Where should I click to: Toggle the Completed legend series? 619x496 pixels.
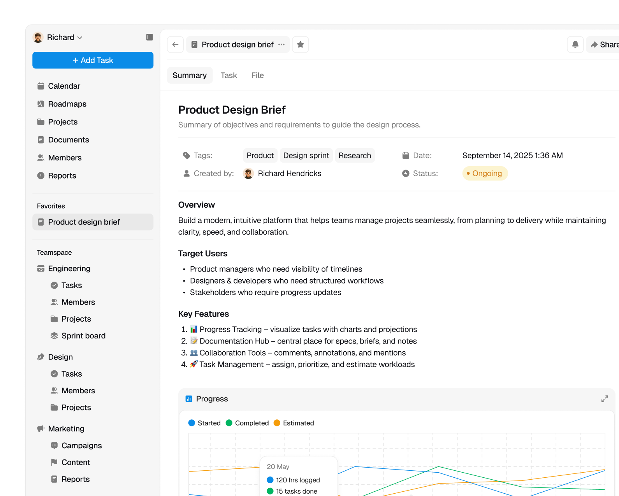[x=247, y=423]
